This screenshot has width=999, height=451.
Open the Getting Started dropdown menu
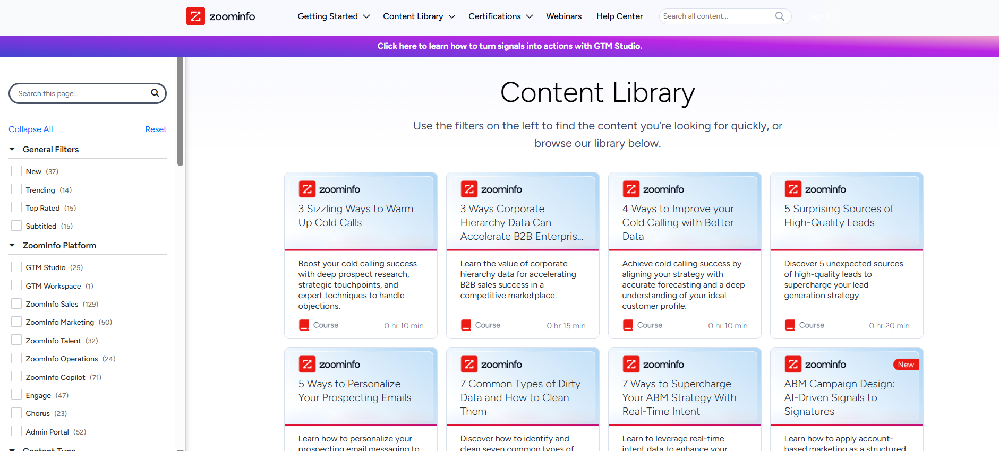tap(334, 16)
